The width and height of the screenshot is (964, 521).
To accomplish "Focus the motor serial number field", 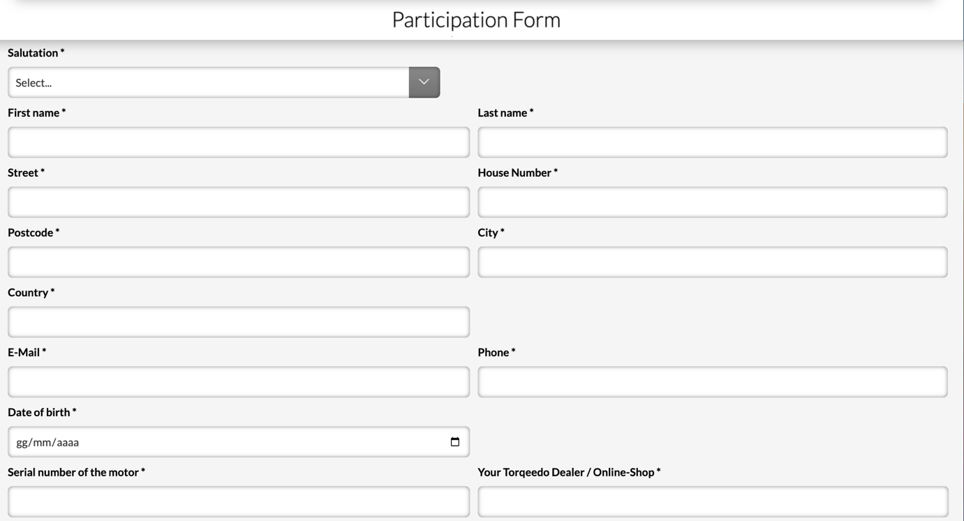I will 239,502.
